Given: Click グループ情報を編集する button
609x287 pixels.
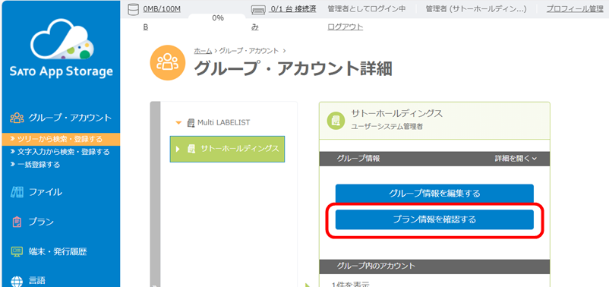Looking at the screenshot, I should point(434,194).
